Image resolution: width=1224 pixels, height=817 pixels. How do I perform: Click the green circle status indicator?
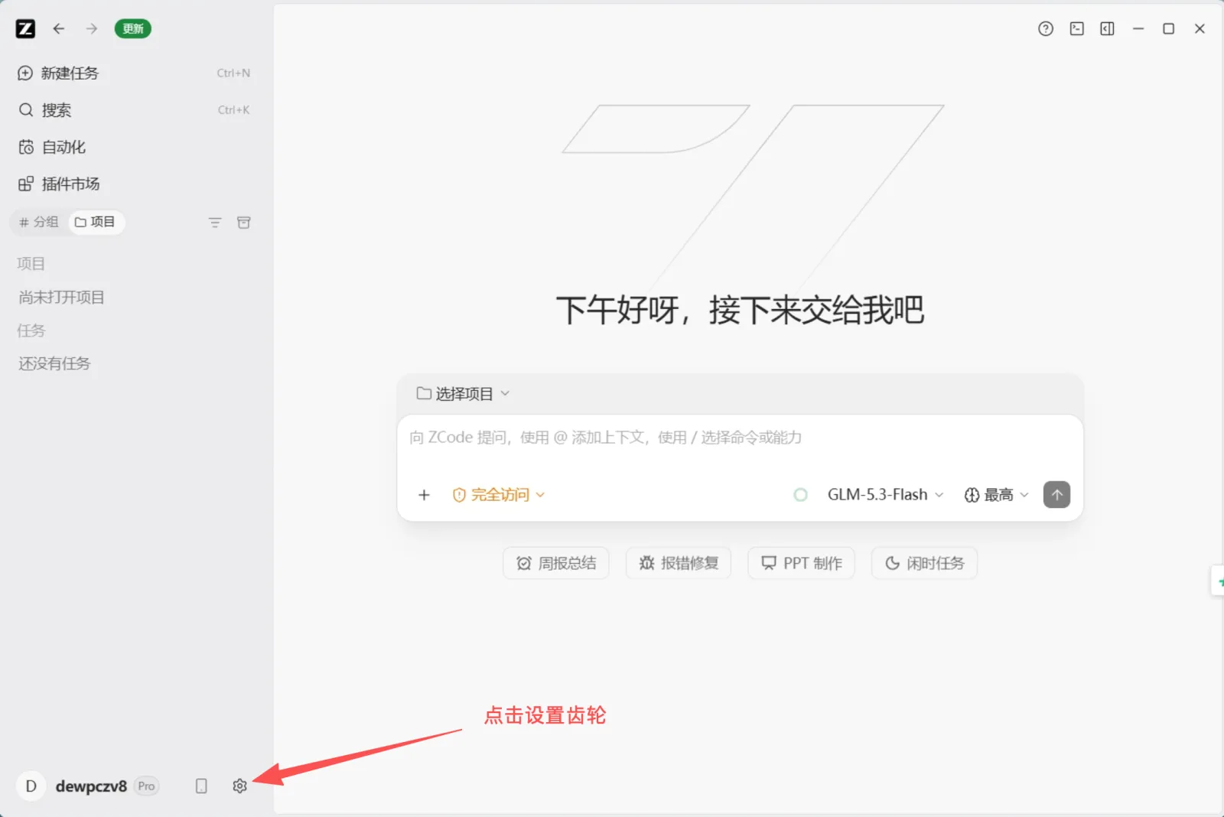tap(801, 496)
